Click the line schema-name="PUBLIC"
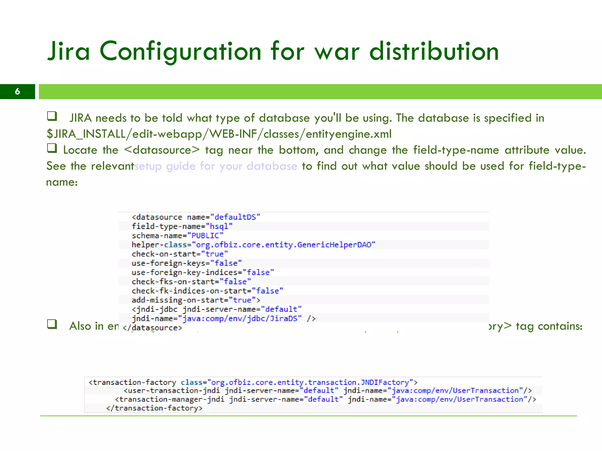Viewport: 602px width, 451px height. [x=178, y=235]
